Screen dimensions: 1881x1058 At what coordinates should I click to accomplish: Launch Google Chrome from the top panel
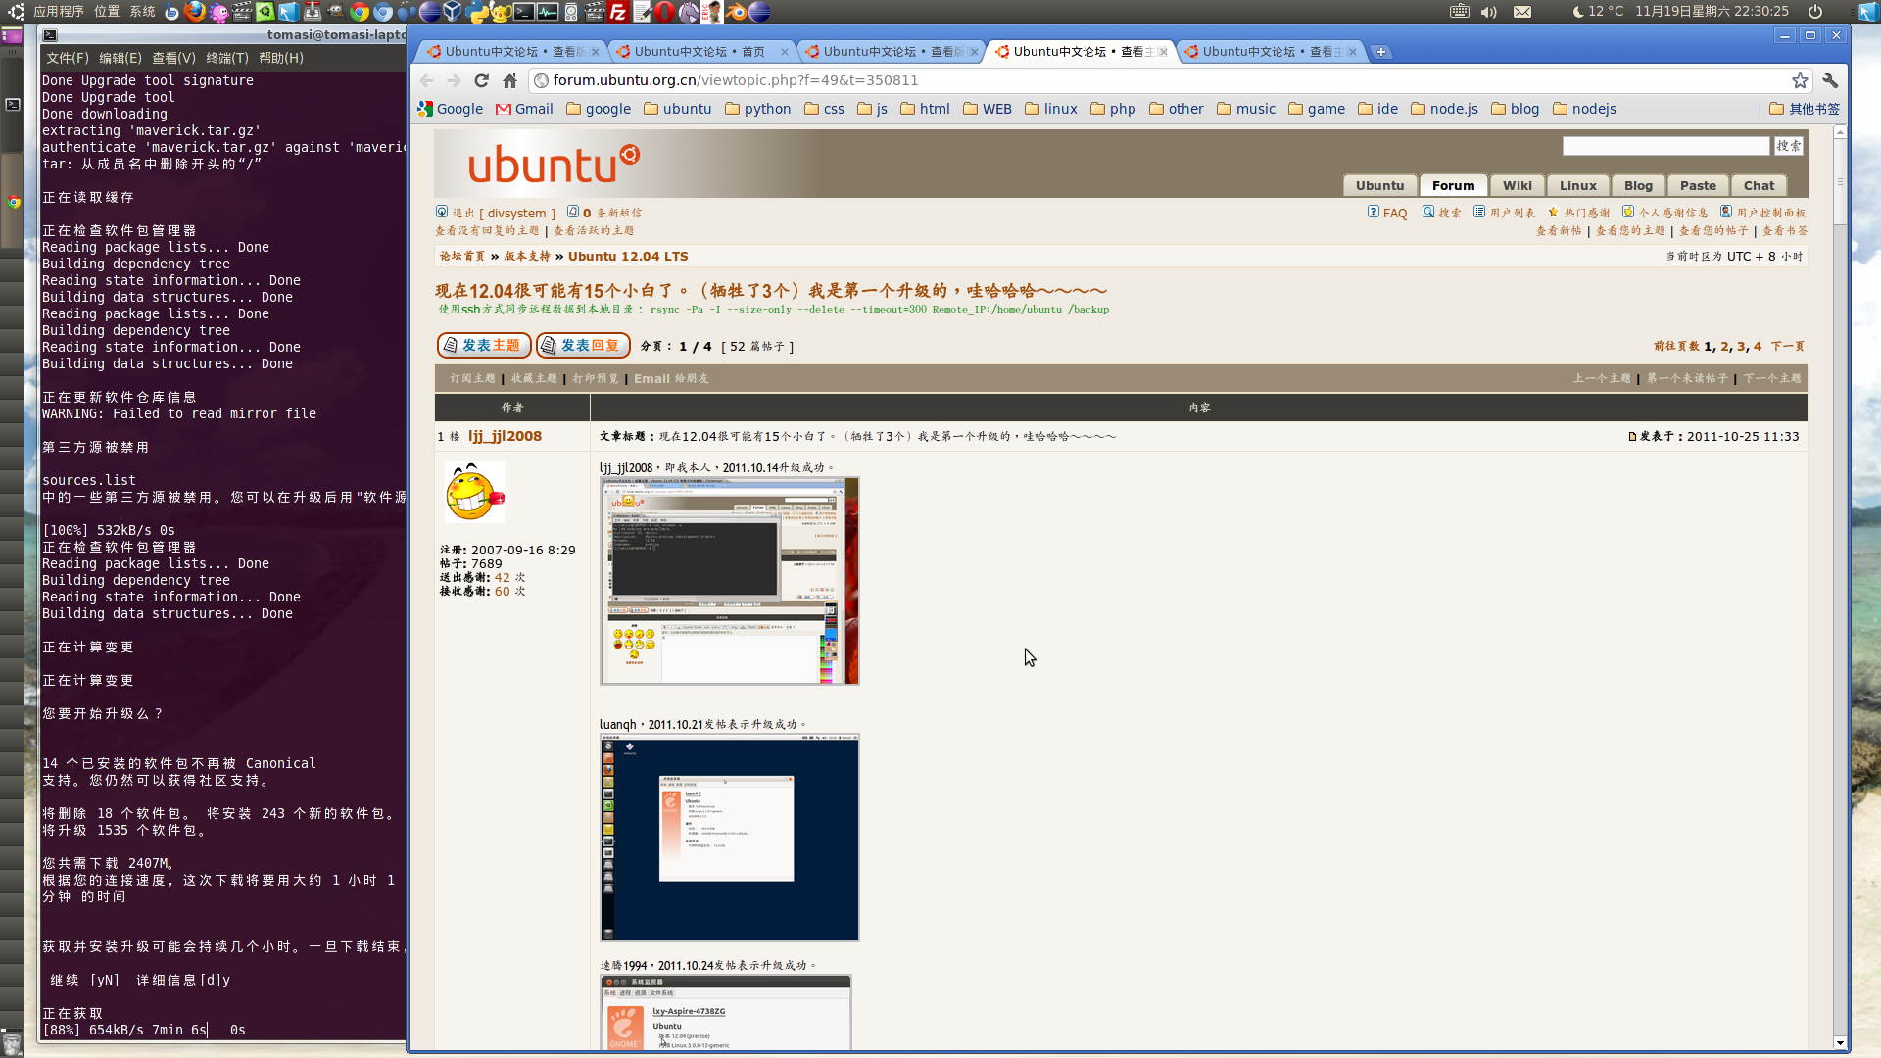point(360,12)
